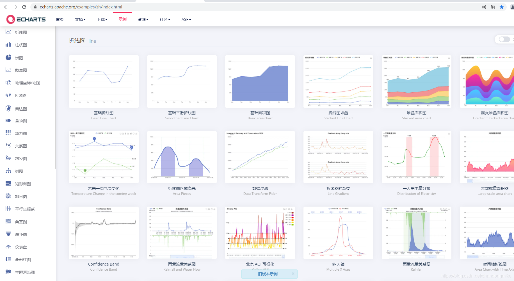Expand the 资源 dropdown

[143, 19]
